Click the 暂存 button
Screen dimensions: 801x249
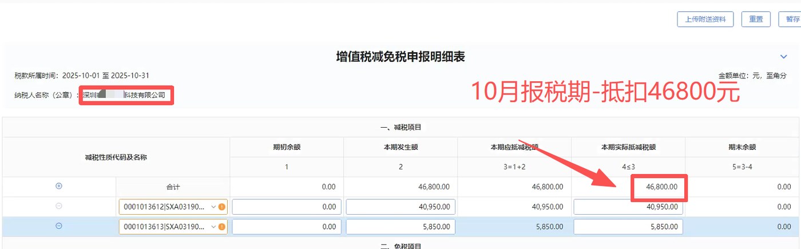point(792,19)
